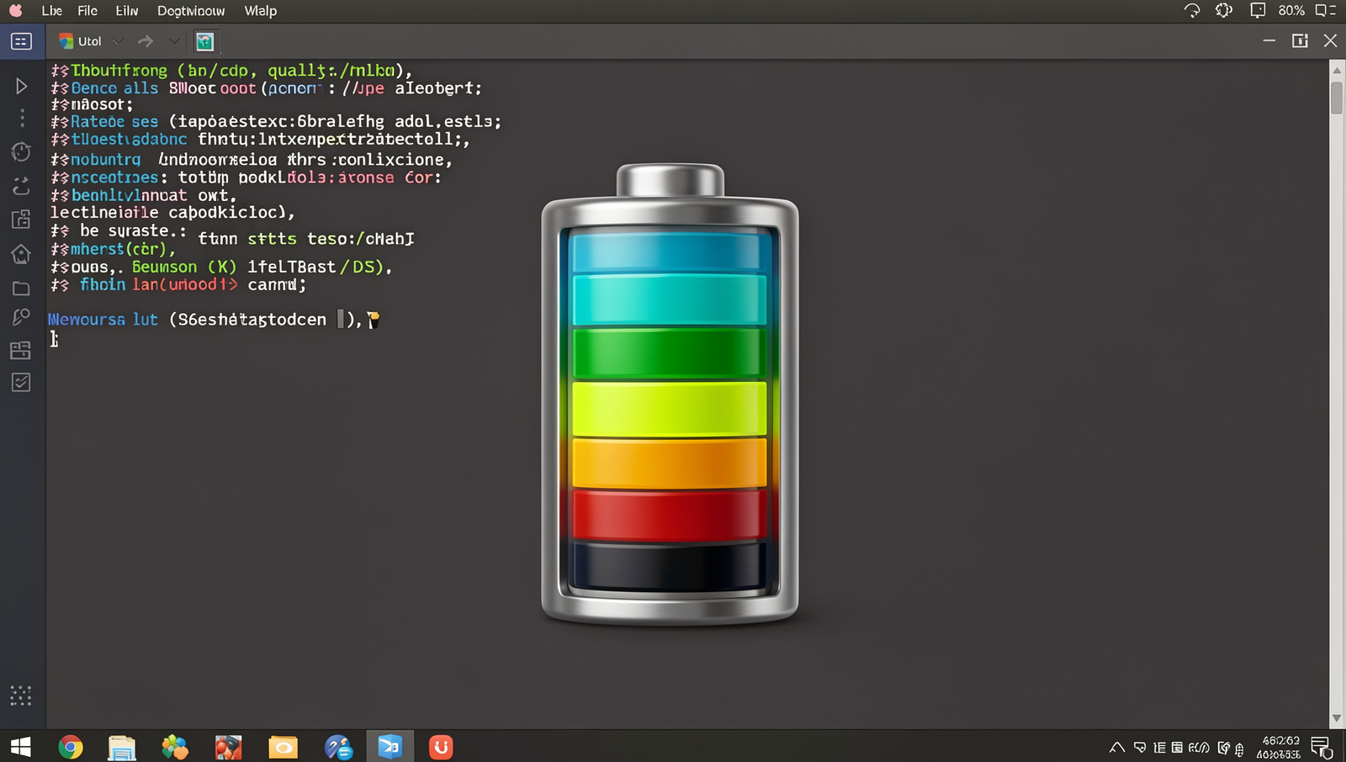This screenshot has height=762, width=1346.
Task: Open the Lbe menu
Action: 52,11
